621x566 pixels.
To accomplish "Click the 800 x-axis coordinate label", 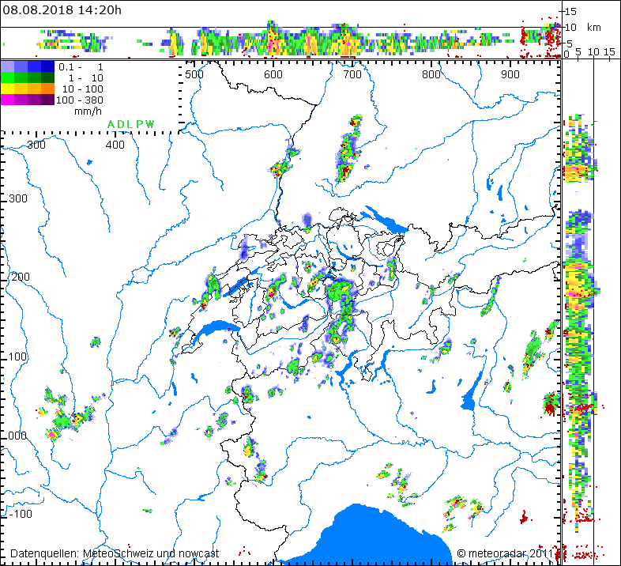I will [431, 74].
